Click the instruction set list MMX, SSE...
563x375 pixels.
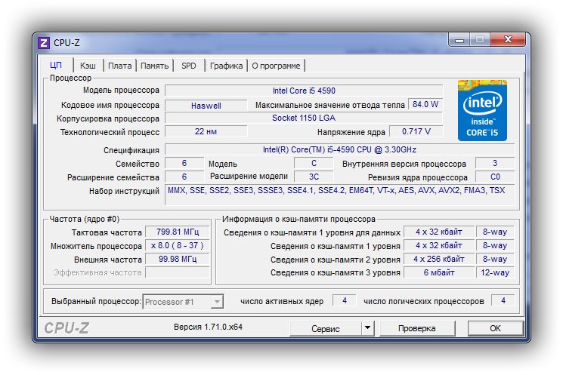click(x=339, y=195)
